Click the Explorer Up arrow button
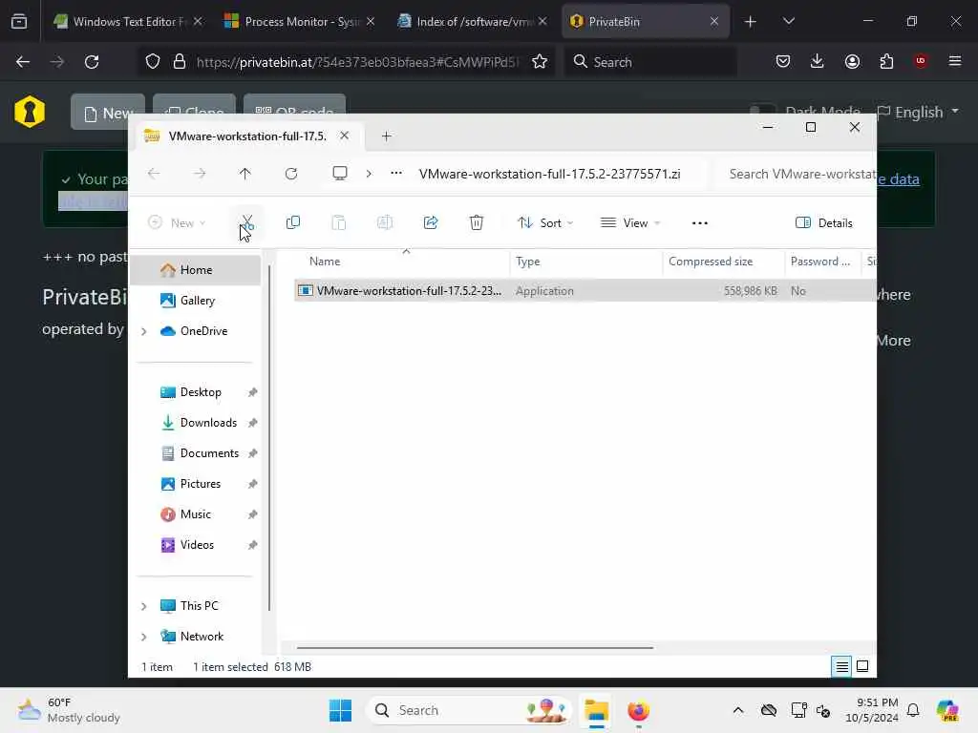 point(245,174)
